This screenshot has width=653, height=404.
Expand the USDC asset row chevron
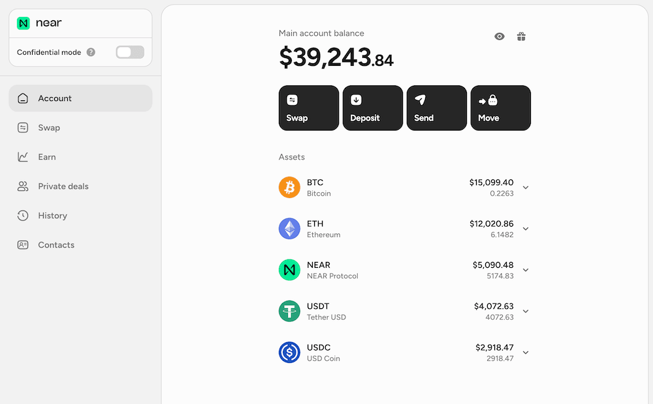[526, 353]
